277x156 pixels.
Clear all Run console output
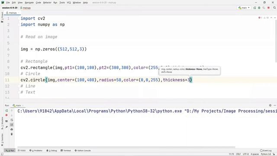point(12,134)
